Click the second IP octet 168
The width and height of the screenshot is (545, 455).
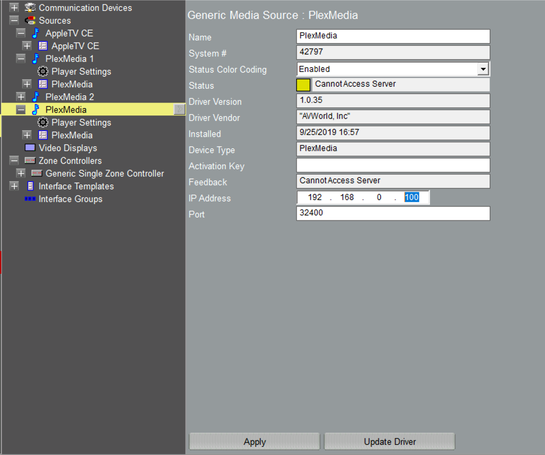pos(347,197)
